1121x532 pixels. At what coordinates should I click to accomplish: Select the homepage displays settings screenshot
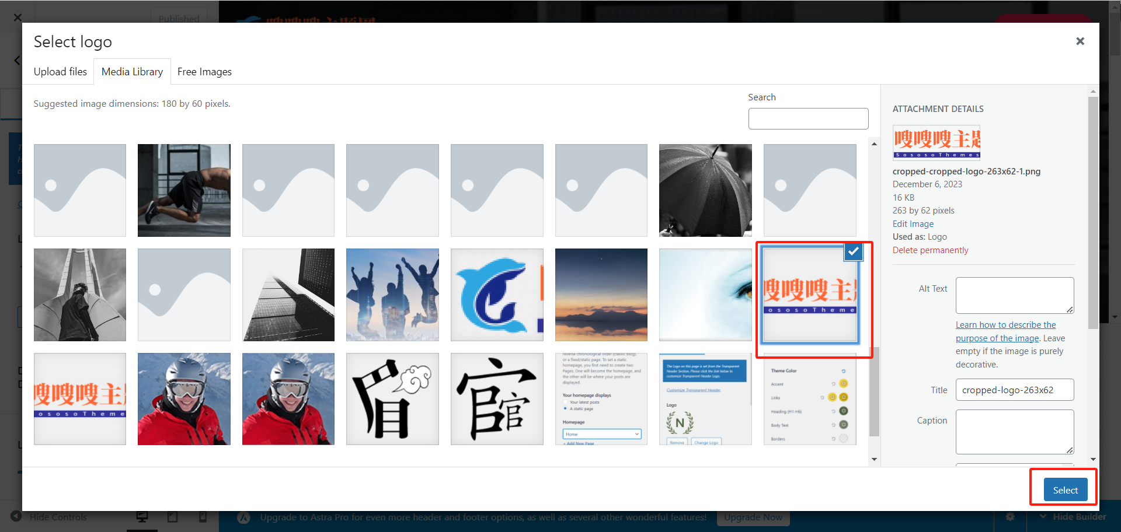(x=601, y=399)
